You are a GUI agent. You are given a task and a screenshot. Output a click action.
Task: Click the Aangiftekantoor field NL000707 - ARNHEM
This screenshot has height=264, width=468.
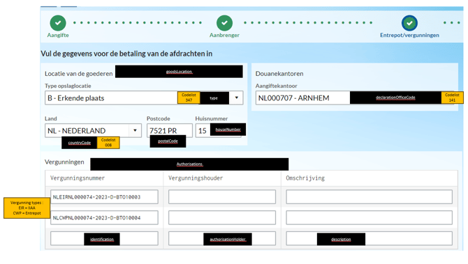(x=355, y=98)
